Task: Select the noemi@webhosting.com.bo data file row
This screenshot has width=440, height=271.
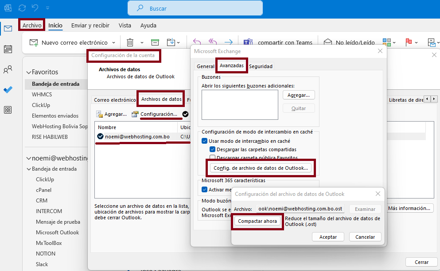Action: point(143,137)
